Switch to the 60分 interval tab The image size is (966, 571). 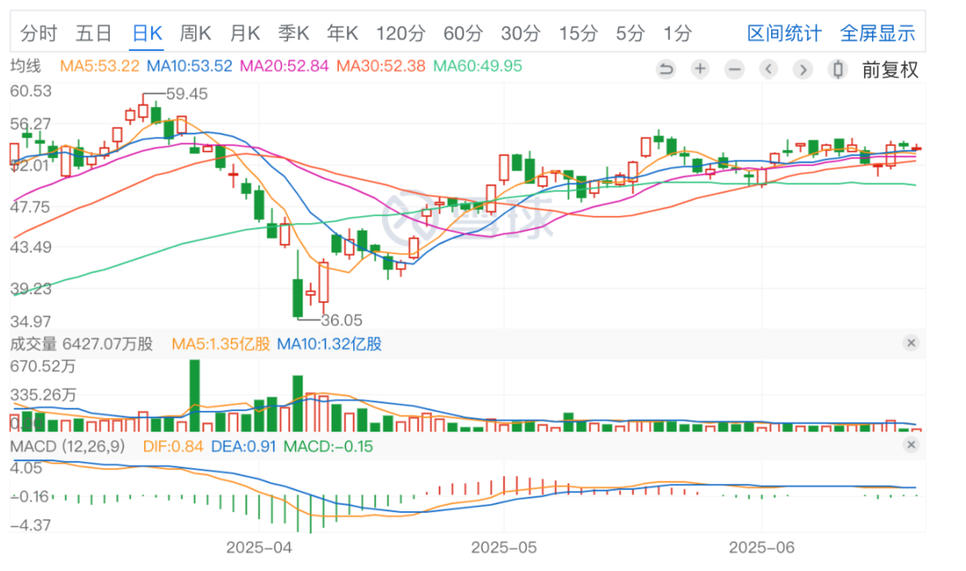point(463,33)
